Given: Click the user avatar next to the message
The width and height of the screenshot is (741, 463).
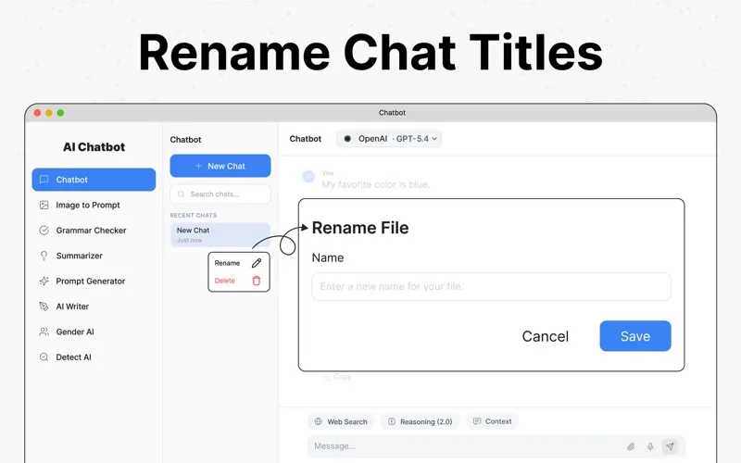Looking at the screenshot, I should [x=308, y=177].
